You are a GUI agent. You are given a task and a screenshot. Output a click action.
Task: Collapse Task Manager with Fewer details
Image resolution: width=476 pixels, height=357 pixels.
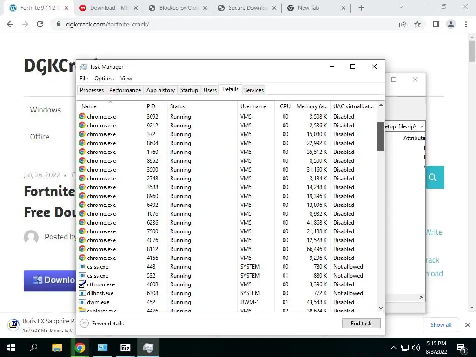click(102, 324)
